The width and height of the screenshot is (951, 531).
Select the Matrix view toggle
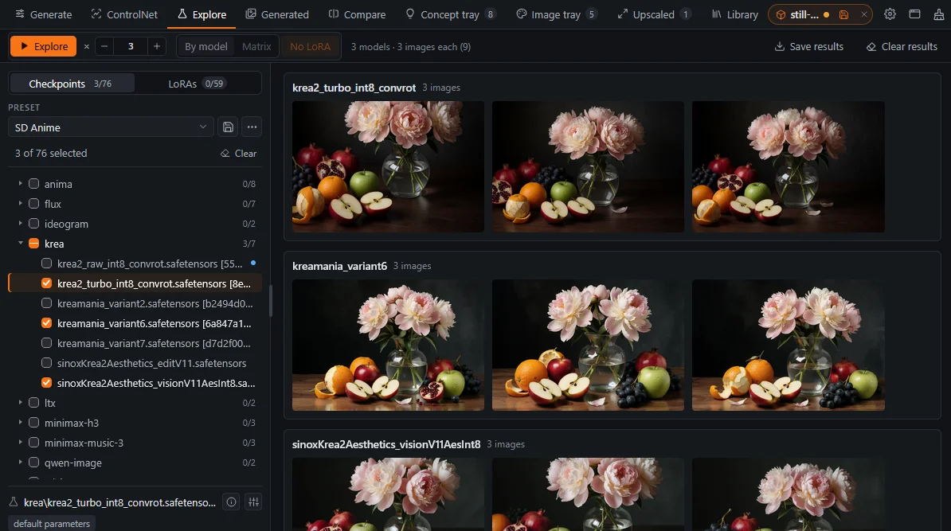[x=256, y=47]
